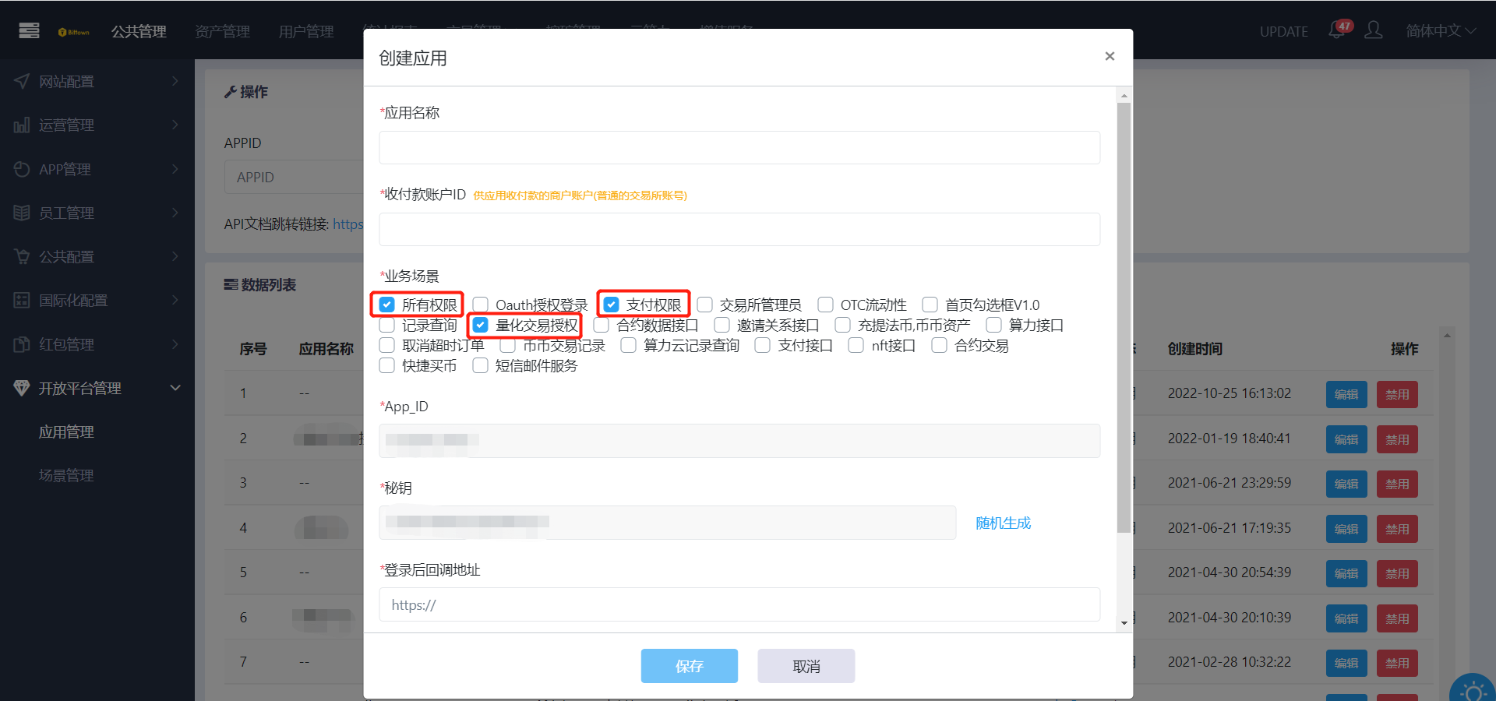Image resolution: width=1496 pixels, height=701 pixels.
Task: Check the 首页勾选框V1.0 checkbox
Action: [x=930, y=305]
